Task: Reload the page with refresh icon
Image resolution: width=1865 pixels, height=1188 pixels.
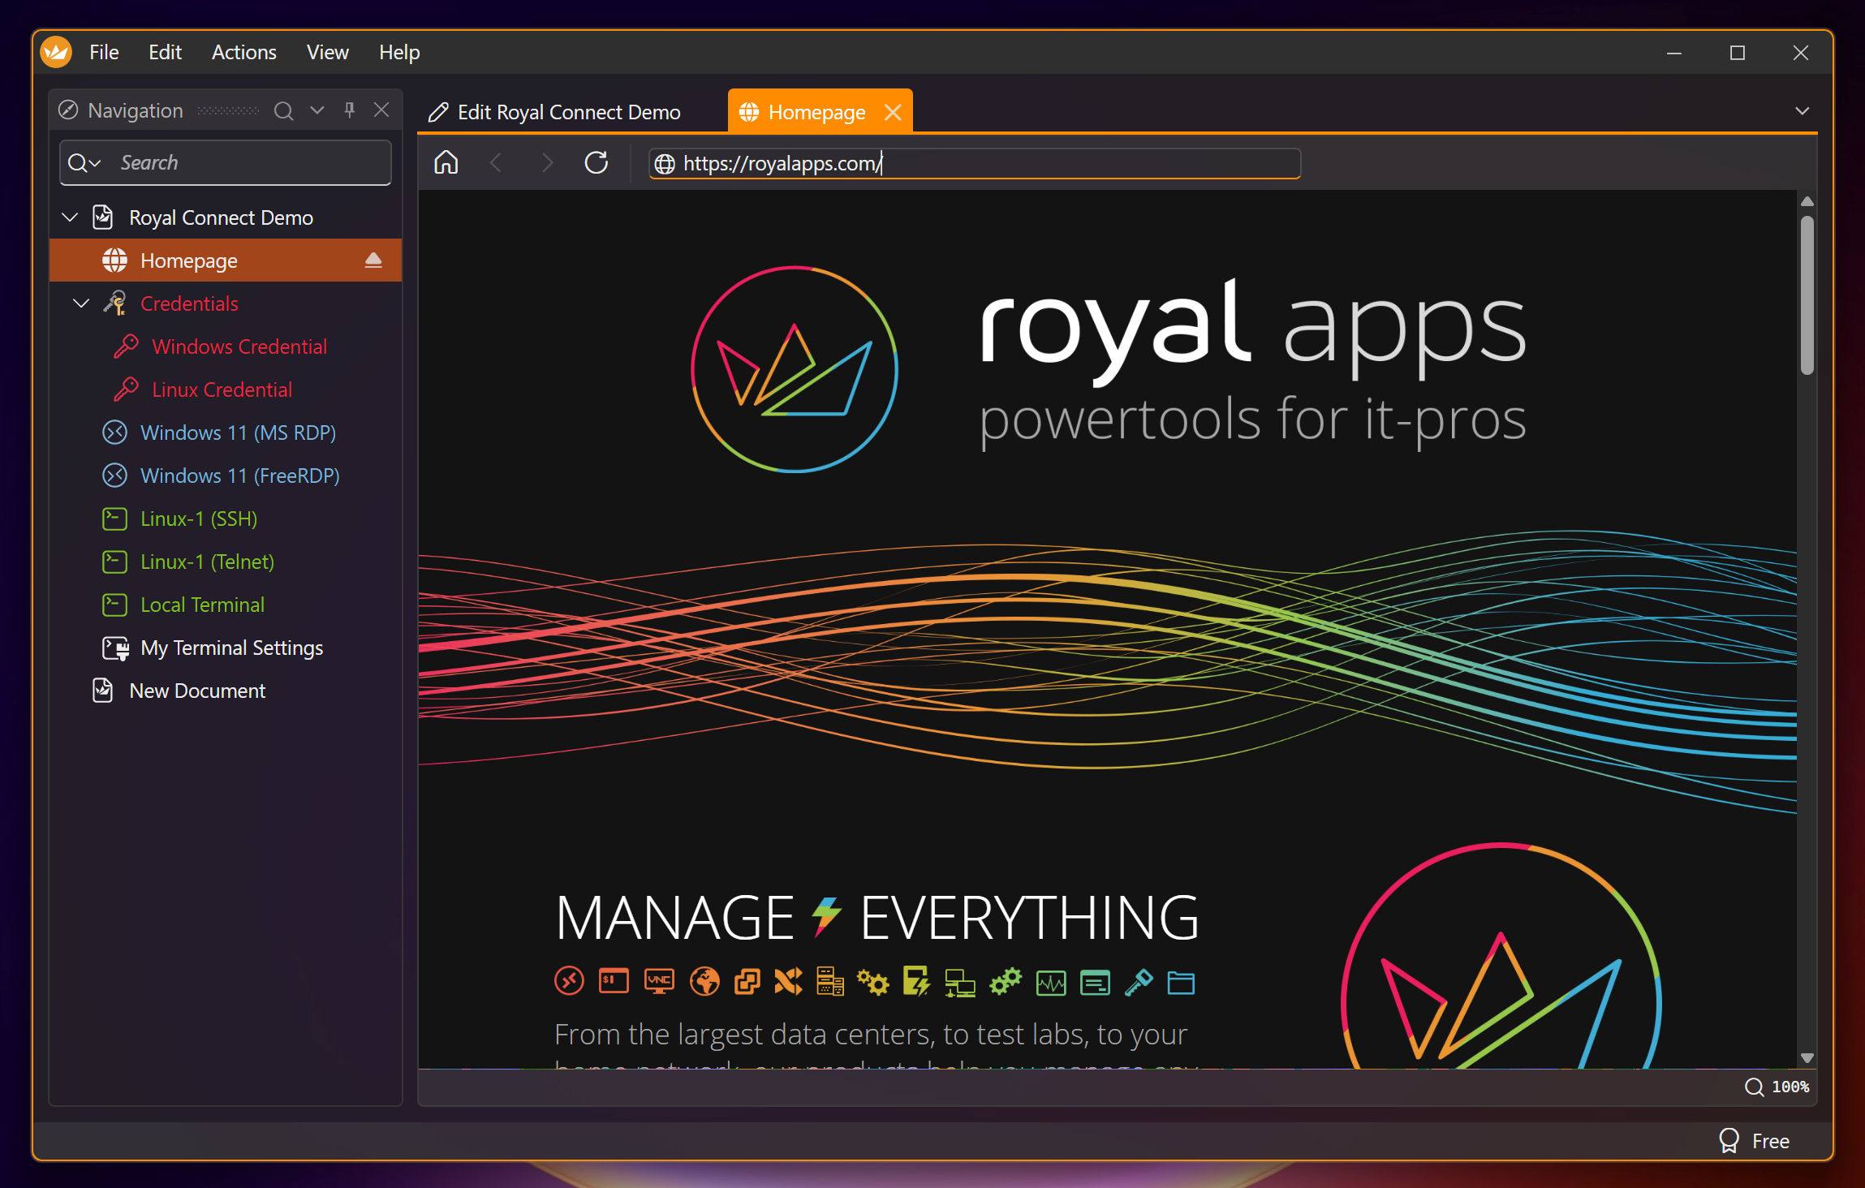Action: point(596,163)
